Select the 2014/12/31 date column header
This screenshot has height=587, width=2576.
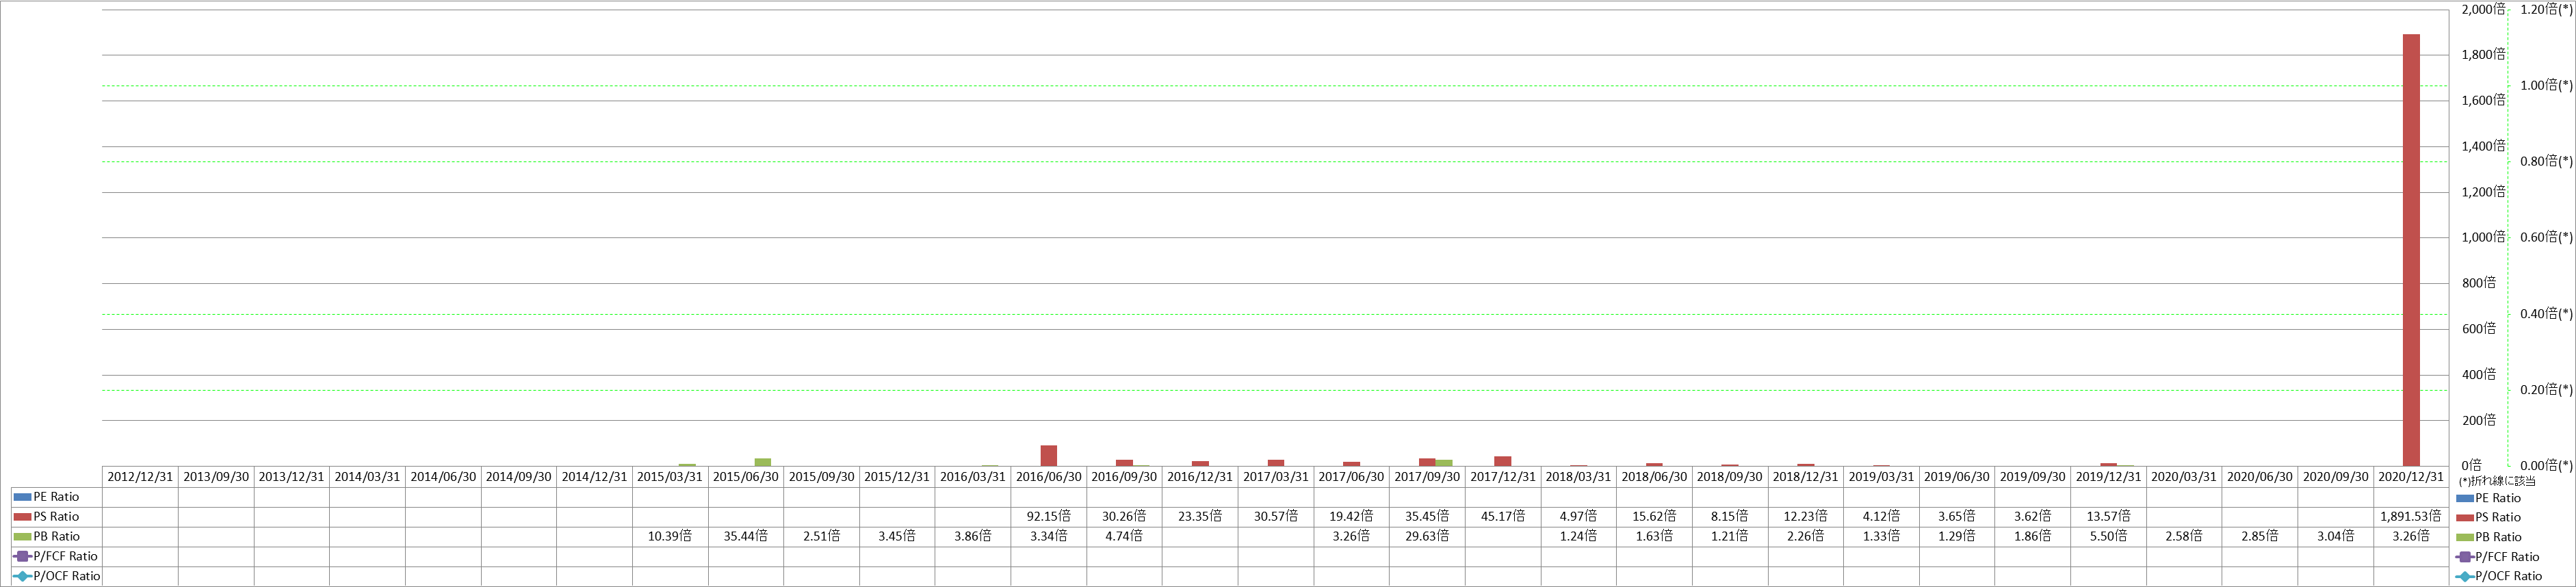[x=594, y=477]
